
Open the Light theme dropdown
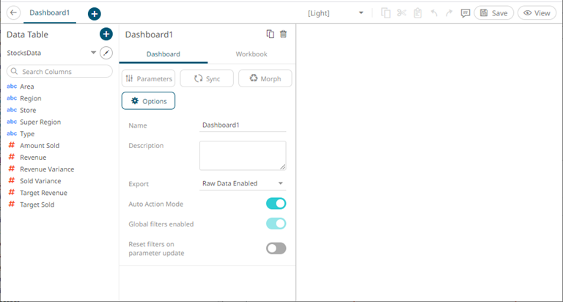click(x=336, y=13)
